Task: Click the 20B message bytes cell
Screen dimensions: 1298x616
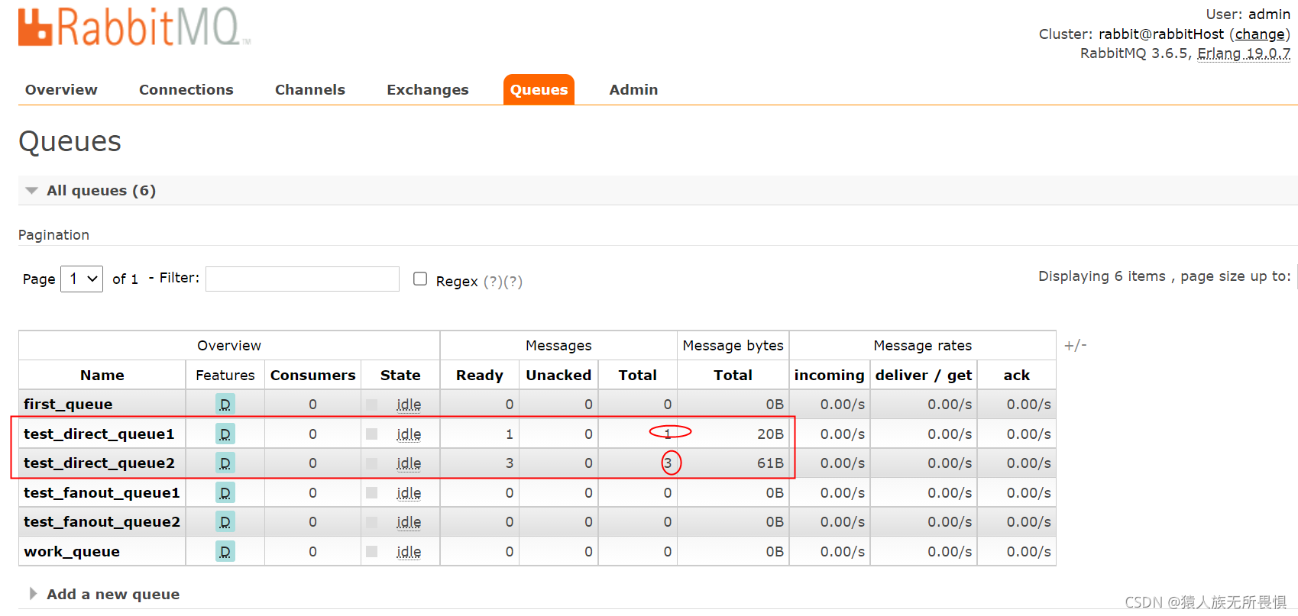Action: pos(770,434)
